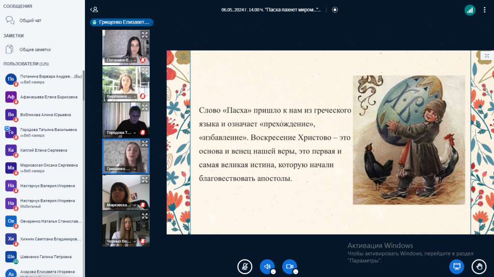494x277 pixels.
Task: Select Марковска webcam thumbnail
Action: click(x=126, y=193)
